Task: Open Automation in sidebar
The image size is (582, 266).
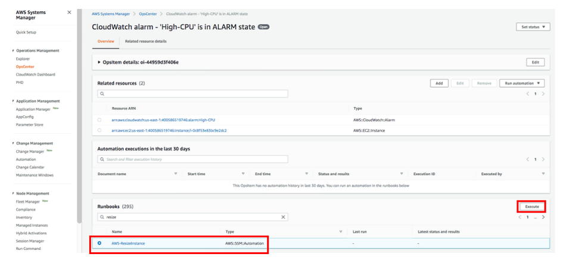Action: pyautogui.click(x=26, y=159)
